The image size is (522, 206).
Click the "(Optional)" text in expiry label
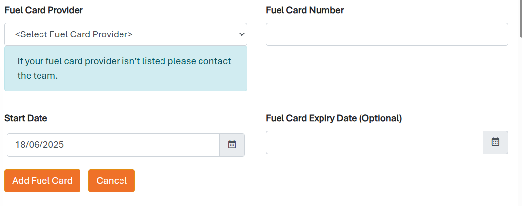pos(380,118)
